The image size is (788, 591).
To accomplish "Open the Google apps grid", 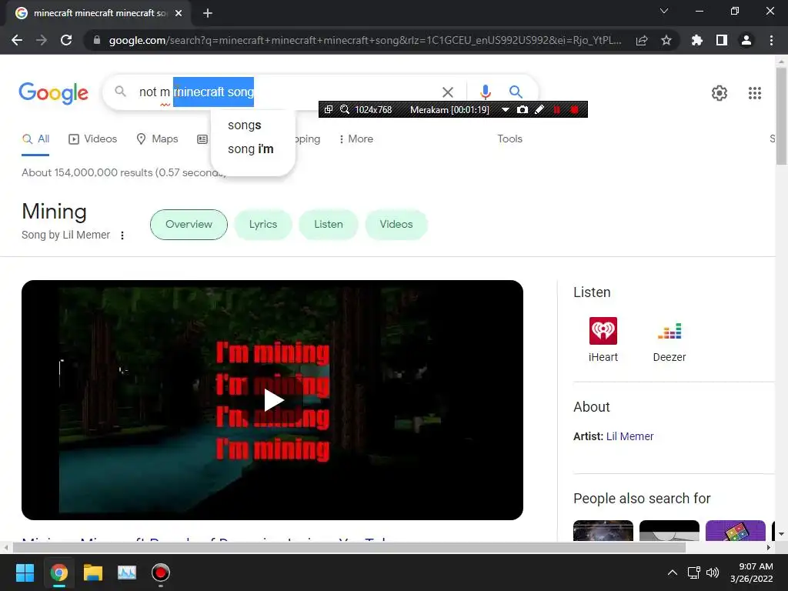I will pyautogui.click(x=755, y=93).
